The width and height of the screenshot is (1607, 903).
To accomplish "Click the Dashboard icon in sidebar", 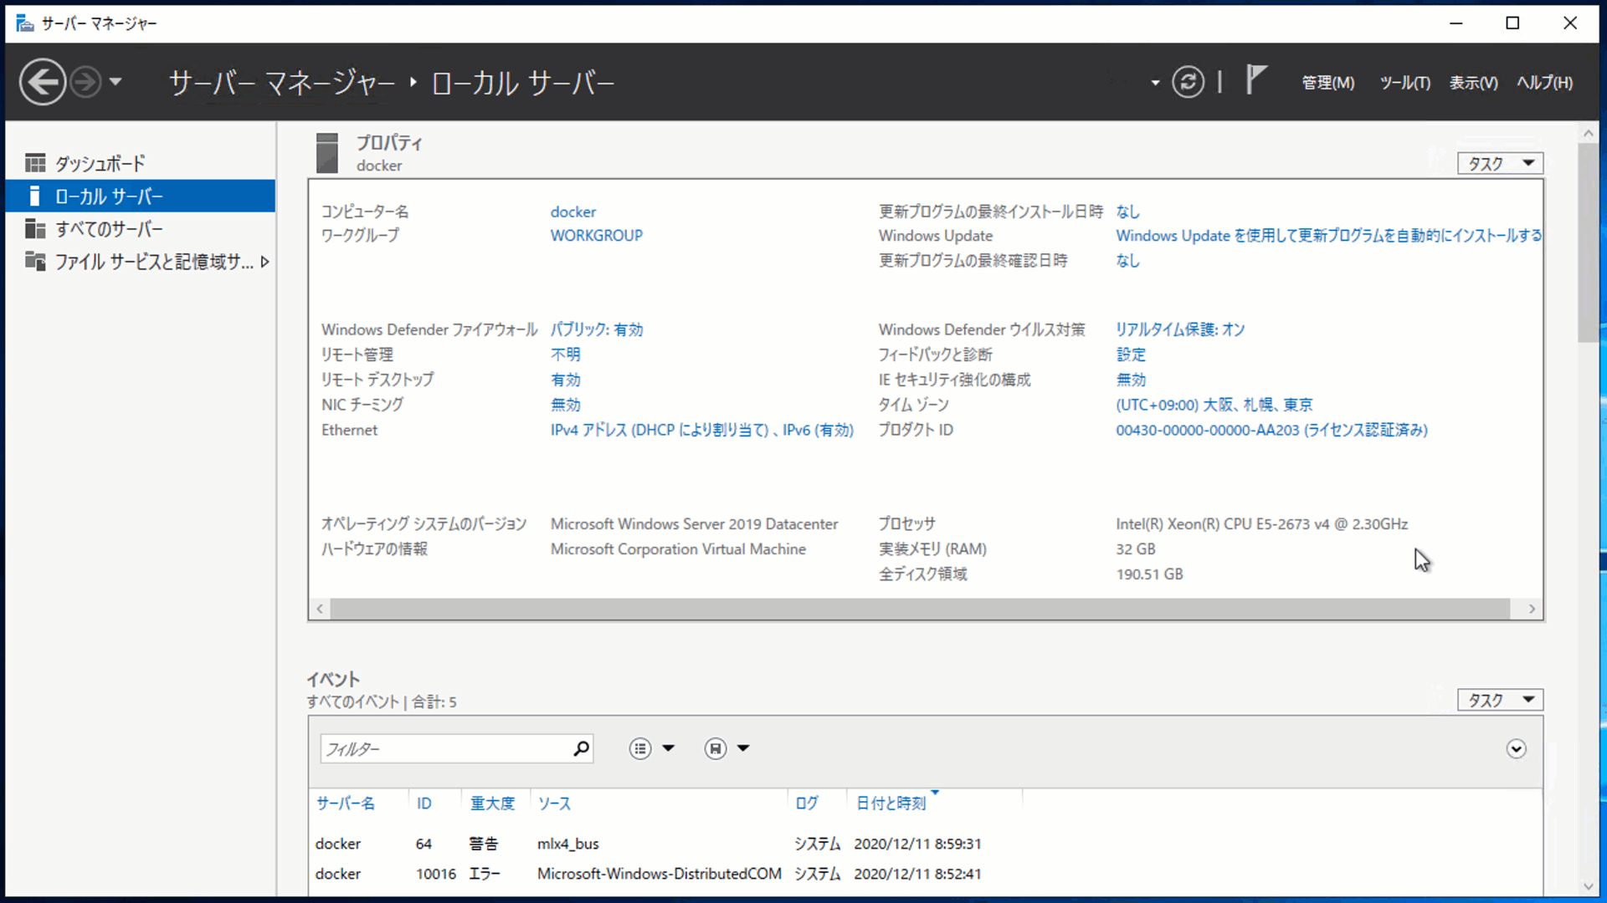I will [35, 162].
